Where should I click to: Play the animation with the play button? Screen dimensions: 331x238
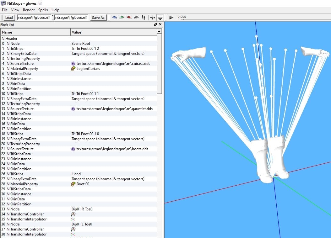171,18
